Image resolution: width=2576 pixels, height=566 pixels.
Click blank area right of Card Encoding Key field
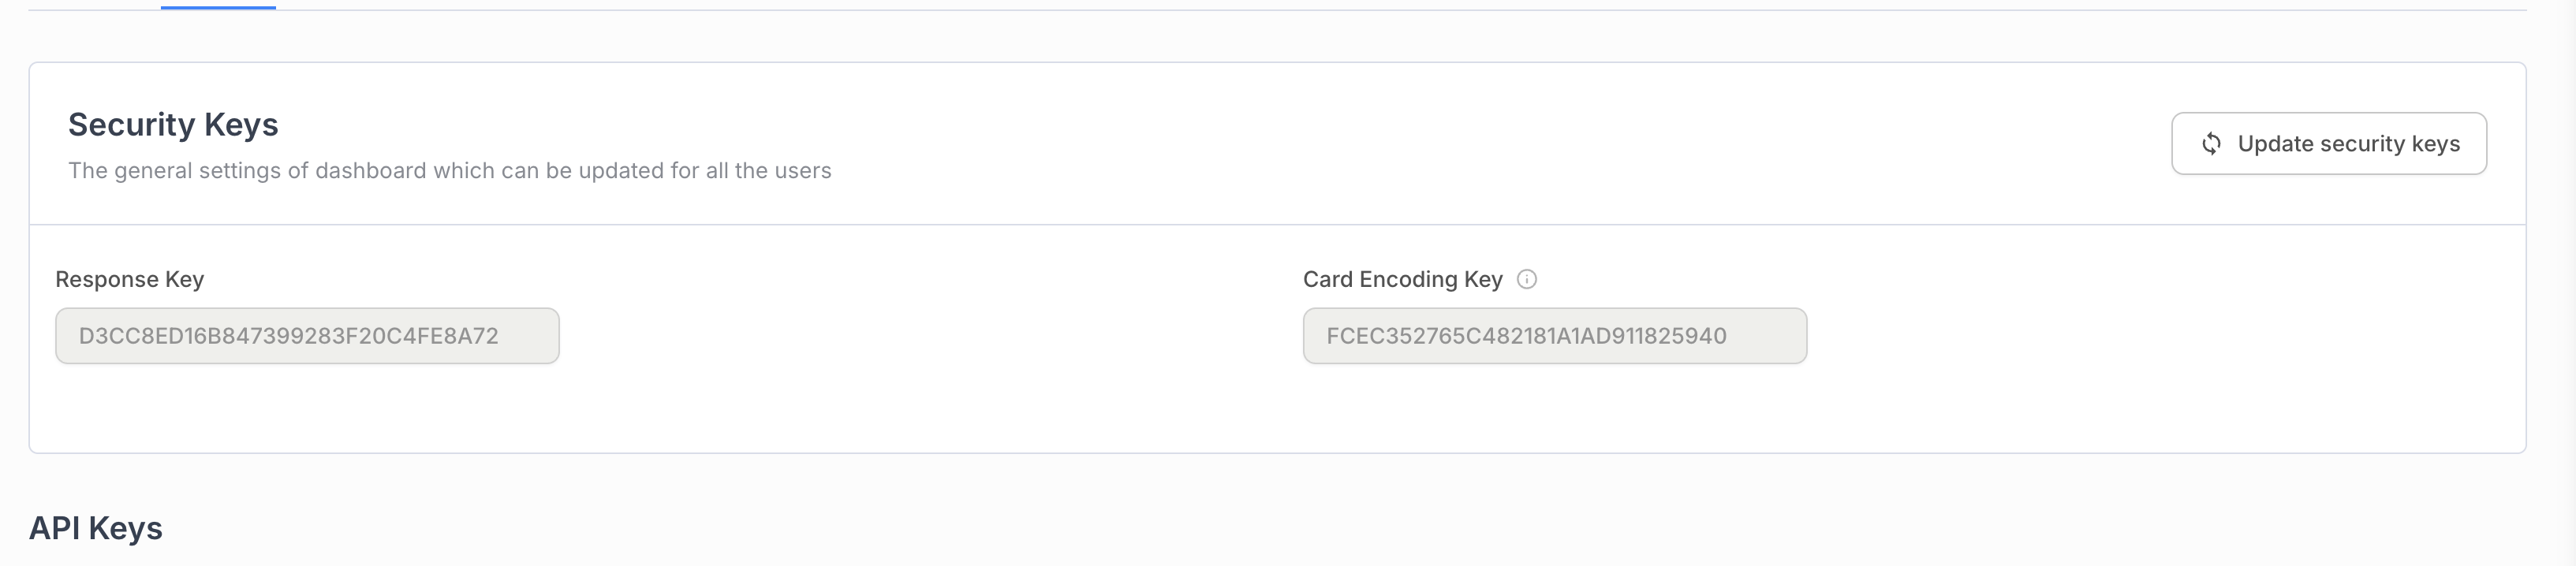[x=2150, y=336]
